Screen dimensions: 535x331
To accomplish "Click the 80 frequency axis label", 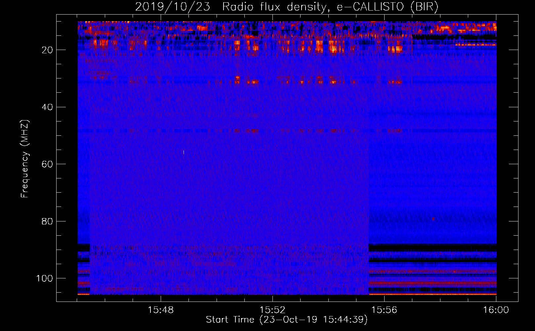I will (x=47, y=221).
